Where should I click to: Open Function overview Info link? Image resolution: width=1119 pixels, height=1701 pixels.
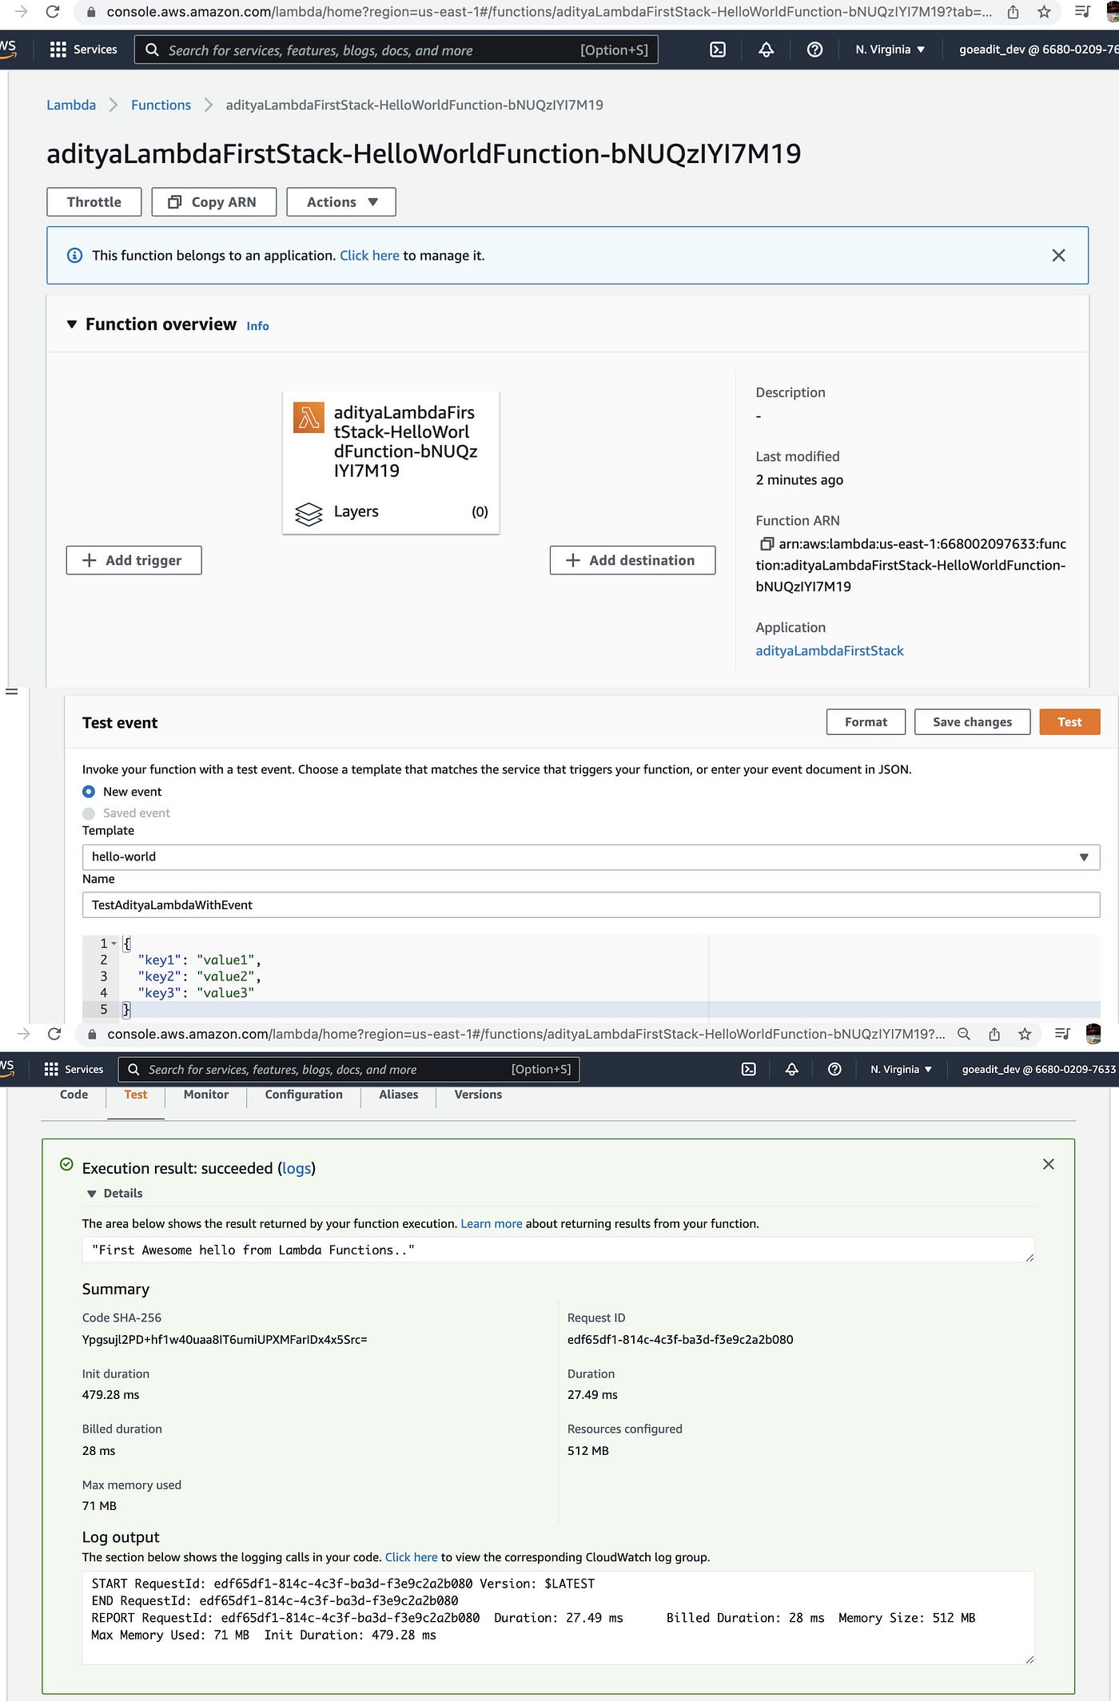(257, 326)
